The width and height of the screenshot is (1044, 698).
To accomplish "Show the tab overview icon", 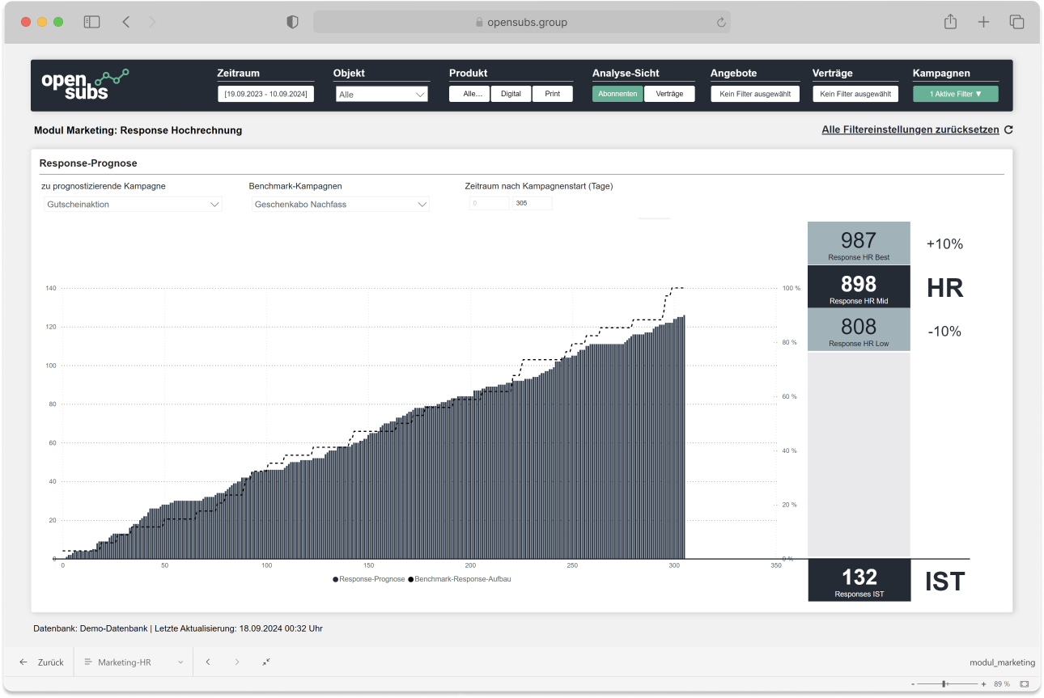I will [1016, 22].
